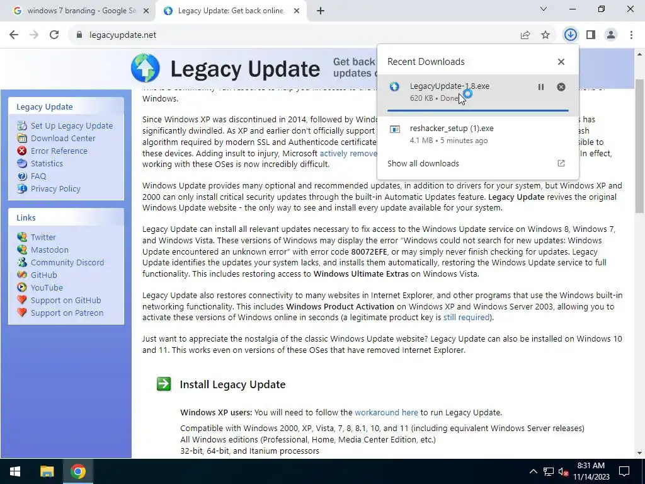Open downloads page via external-link icon
This screenshot has height=484, width=645.
[x=561, y=163]
